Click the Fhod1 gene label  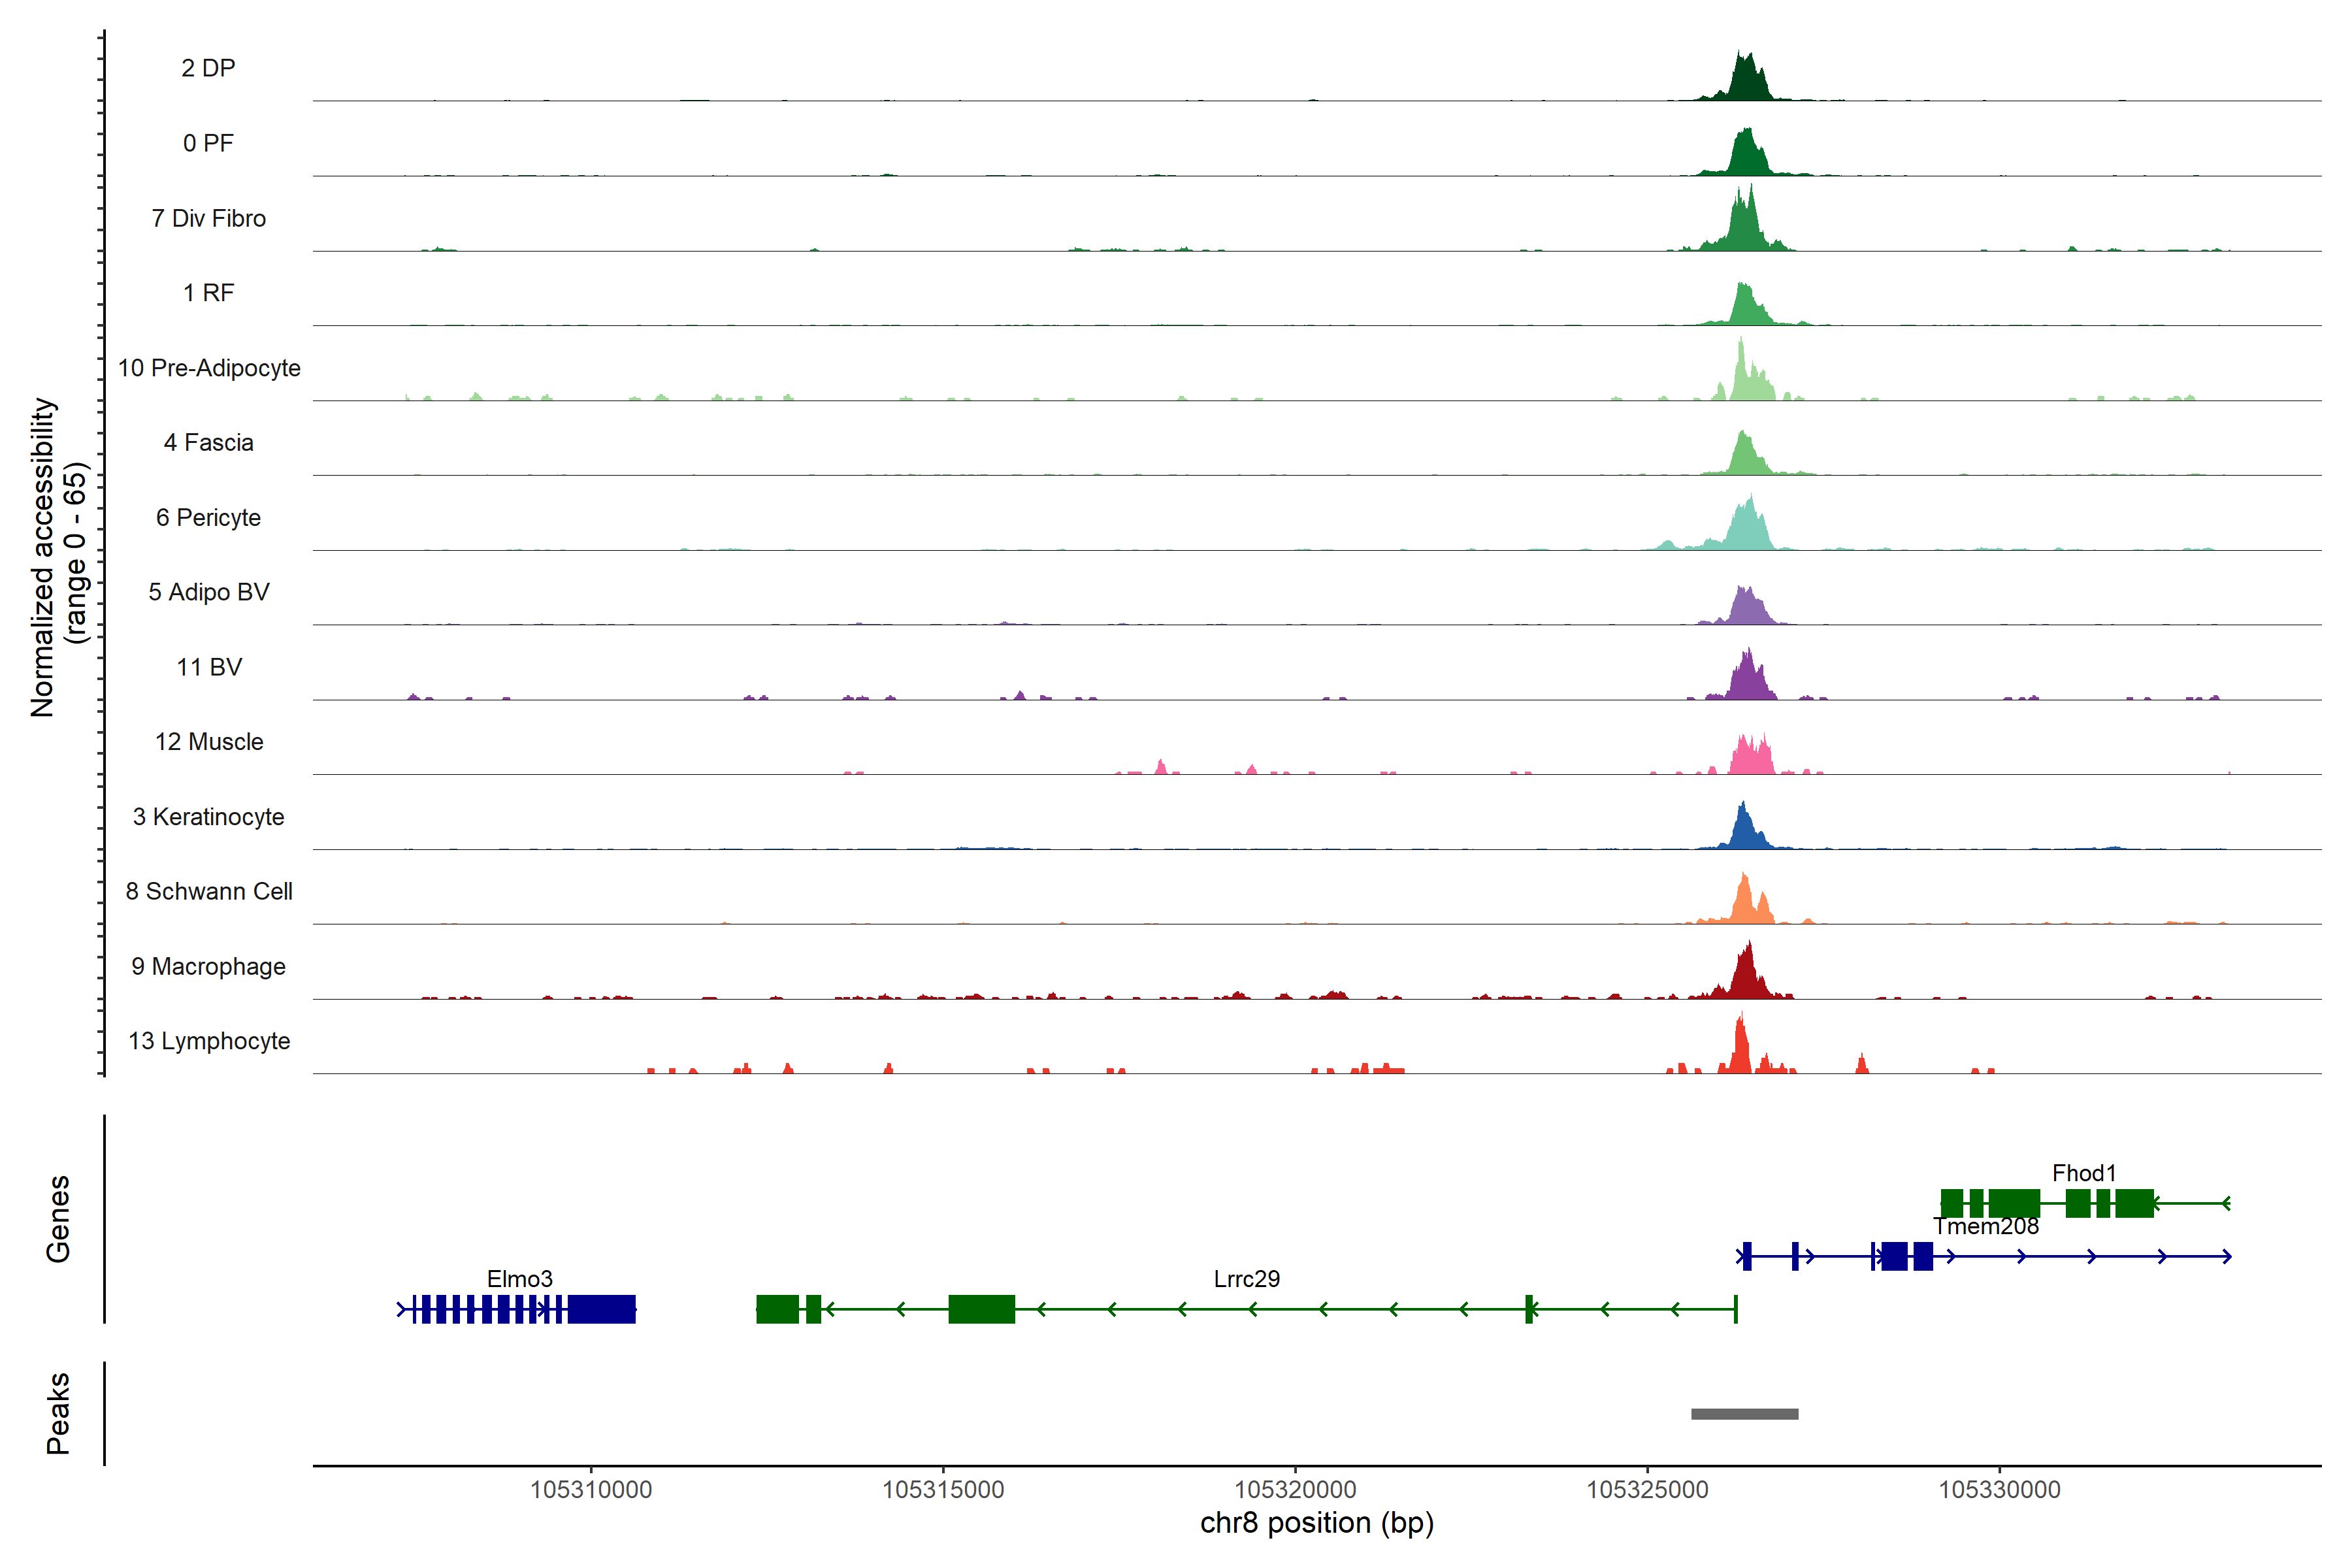[x=2084, y=1173]
